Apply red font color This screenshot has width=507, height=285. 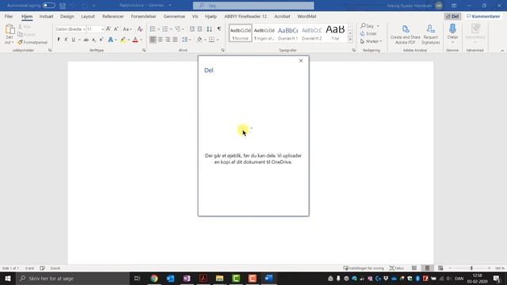point(135,40)
